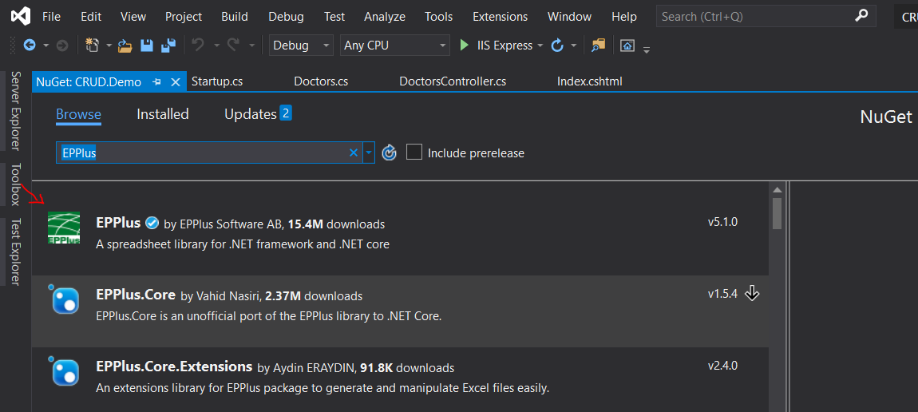Image resolution: width=918 pixels, height=412 pixels.
Task: Open the Any CPU platform dropdown
Action: pos(394,45)
